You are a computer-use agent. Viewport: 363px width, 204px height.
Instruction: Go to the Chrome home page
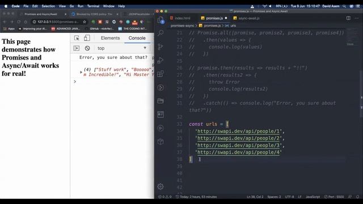(26, 22)
